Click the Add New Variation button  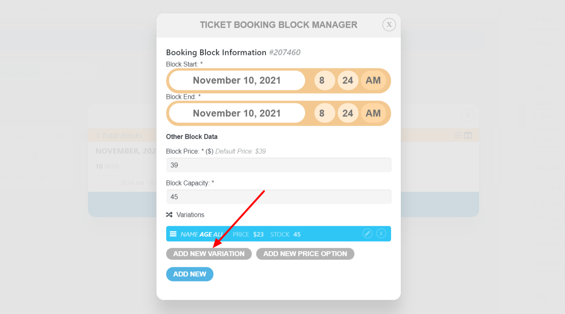[209, 254]
